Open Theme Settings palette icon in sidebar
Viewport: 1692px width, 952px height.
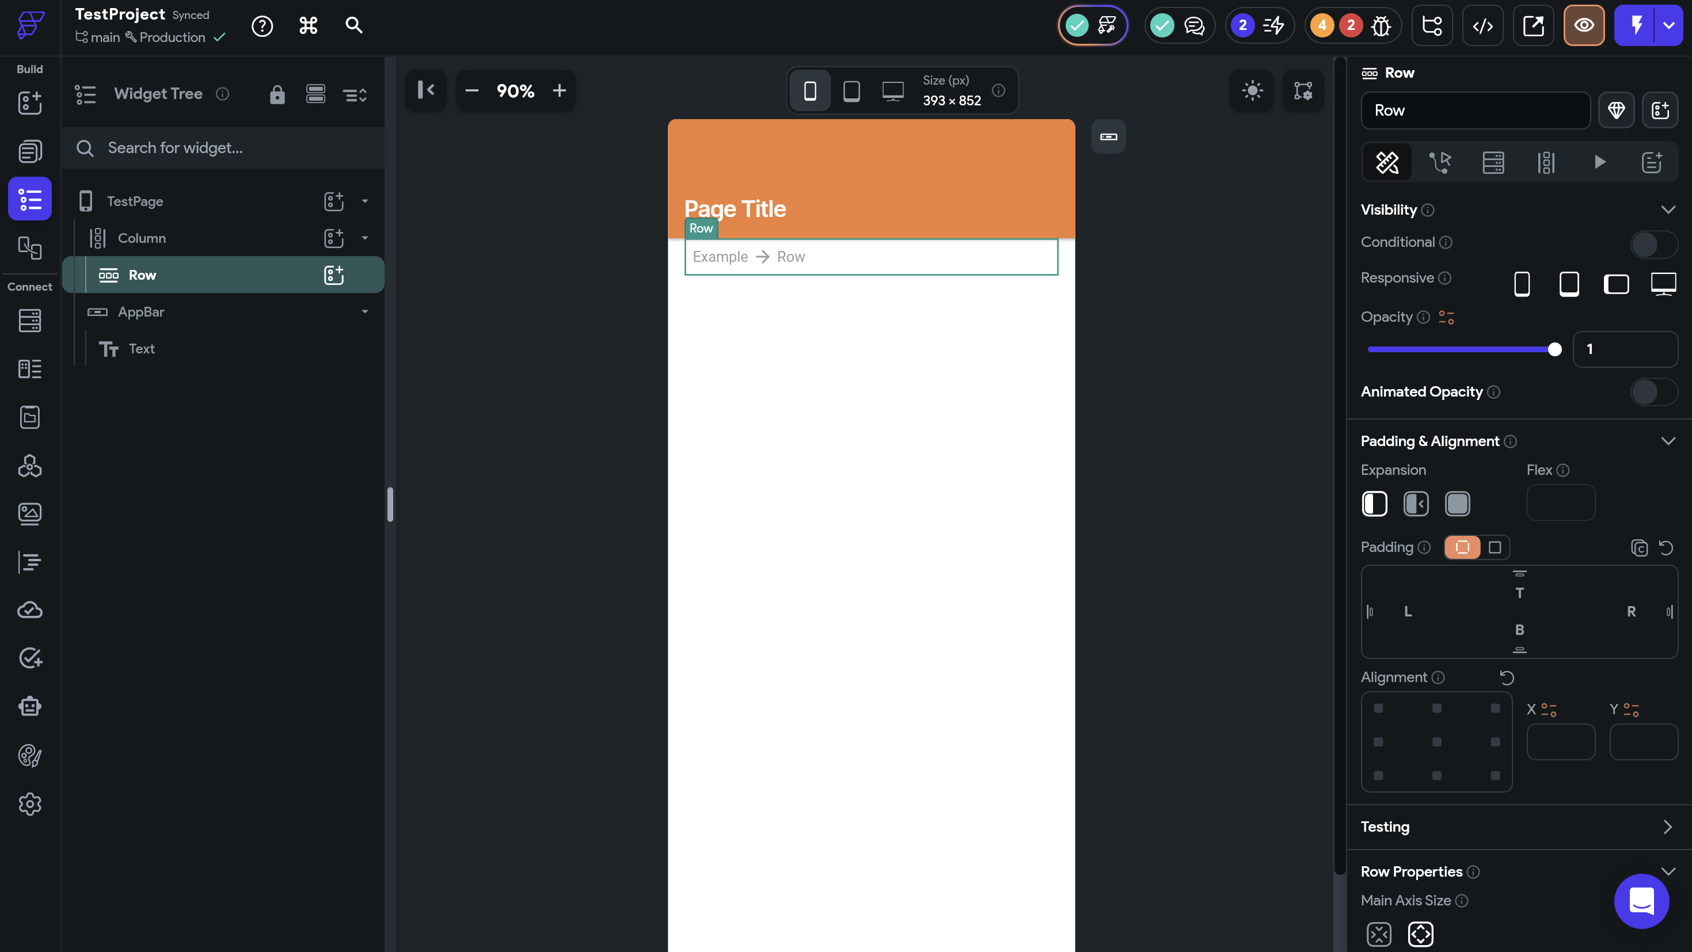pos(29,756)
